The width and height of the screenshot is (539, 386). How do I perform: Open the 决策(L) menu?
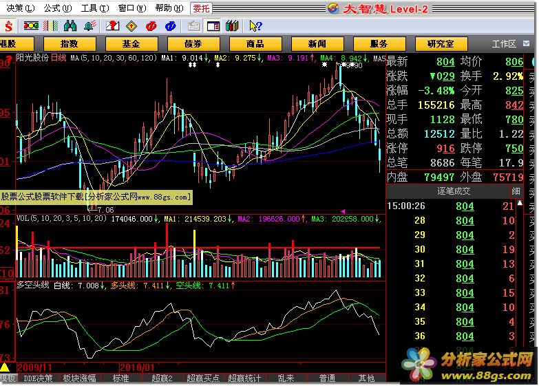pyautogui.click(x=21, y=8)
